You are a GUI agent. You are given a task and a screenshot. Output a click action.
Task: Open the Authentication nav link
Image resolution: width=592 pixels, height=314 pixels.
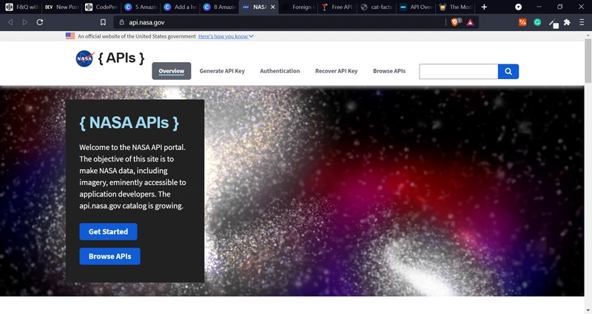pos(280,71)
